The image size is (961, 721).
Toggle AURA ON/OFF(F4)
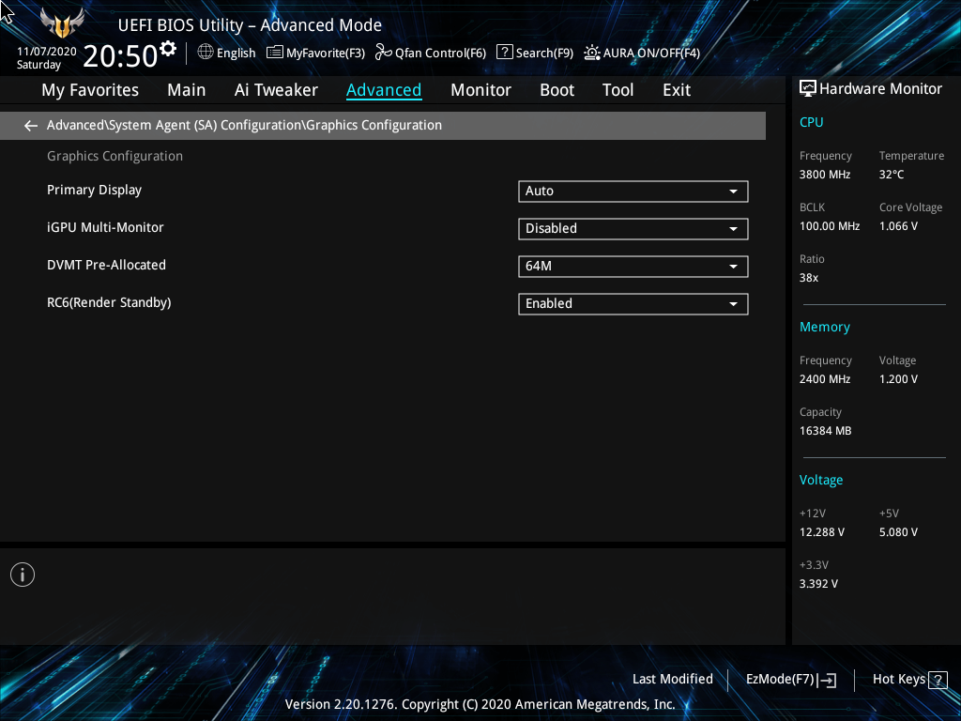point(651,53)
